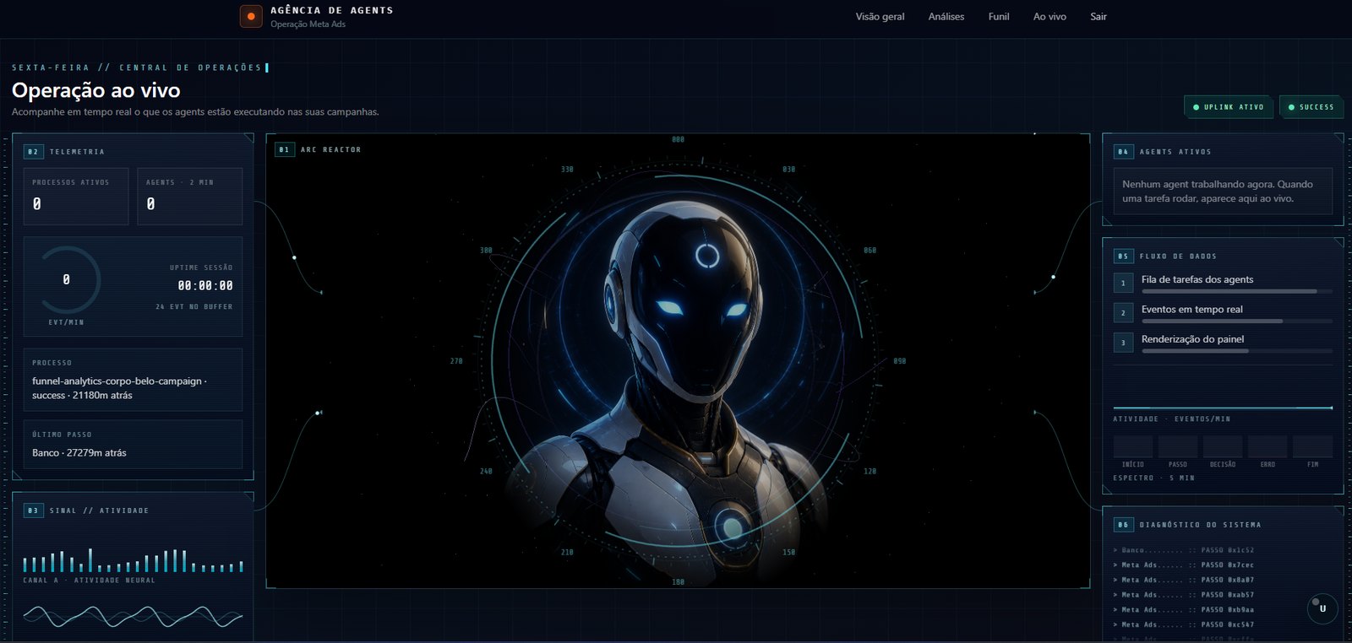Click the Fila de tarefas dos agents progress bar

click(x=1237, y=291)
